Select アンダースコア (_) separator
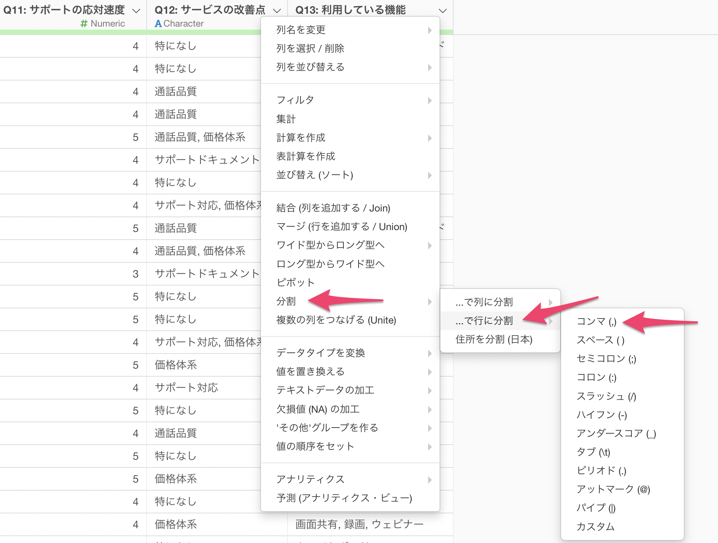 622,433
